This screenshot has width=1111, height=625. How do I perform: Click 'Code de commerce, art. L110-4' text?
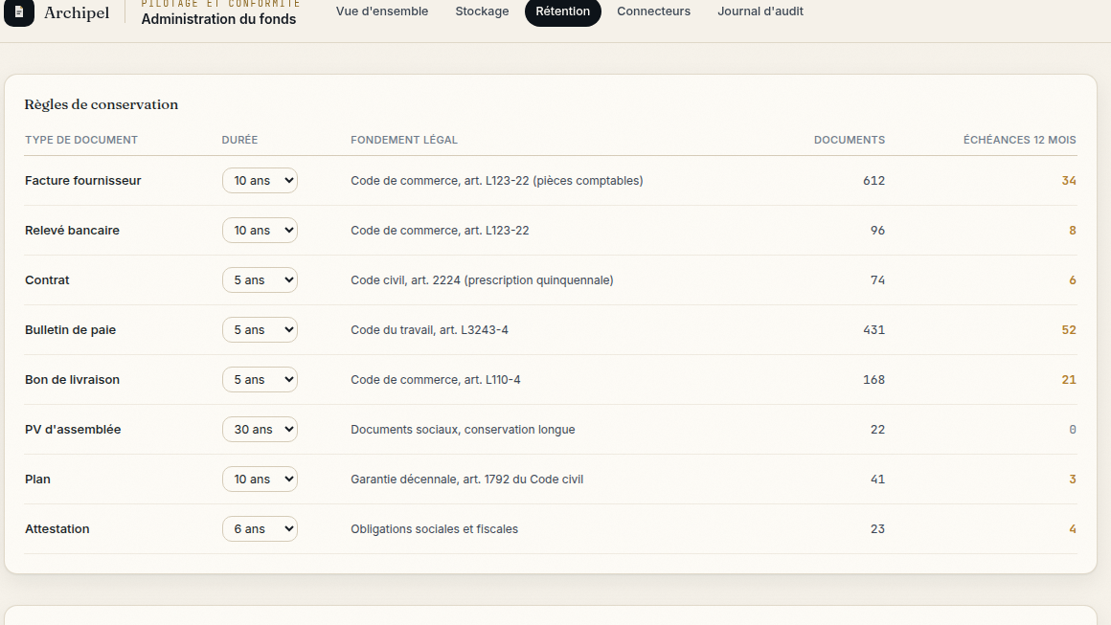pos(435,379)
